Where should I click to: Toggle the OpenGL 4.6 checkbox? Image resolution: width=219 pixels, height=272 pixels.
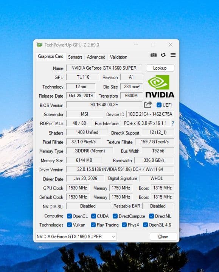[x=145, y=225]
